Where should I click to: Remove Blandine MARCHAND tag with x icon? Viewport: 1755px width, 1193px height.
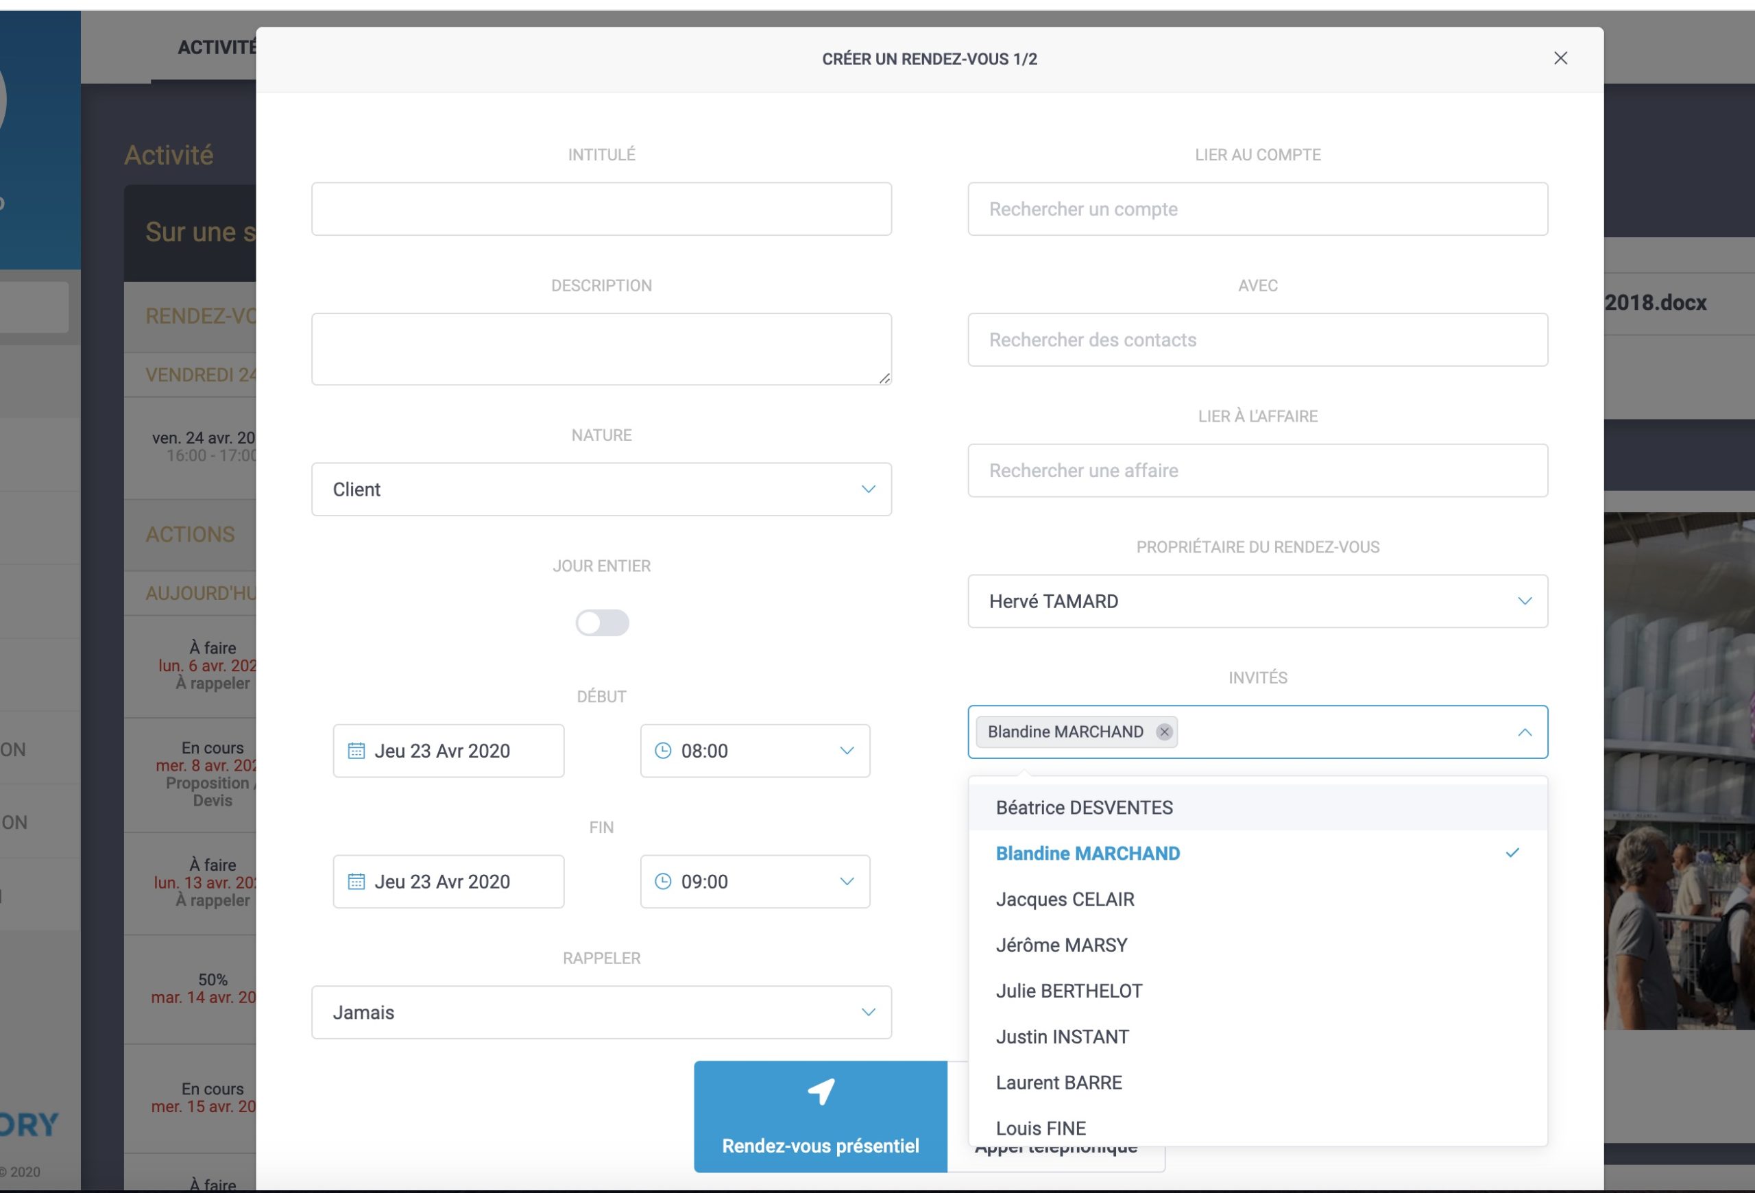(1163, 732)
